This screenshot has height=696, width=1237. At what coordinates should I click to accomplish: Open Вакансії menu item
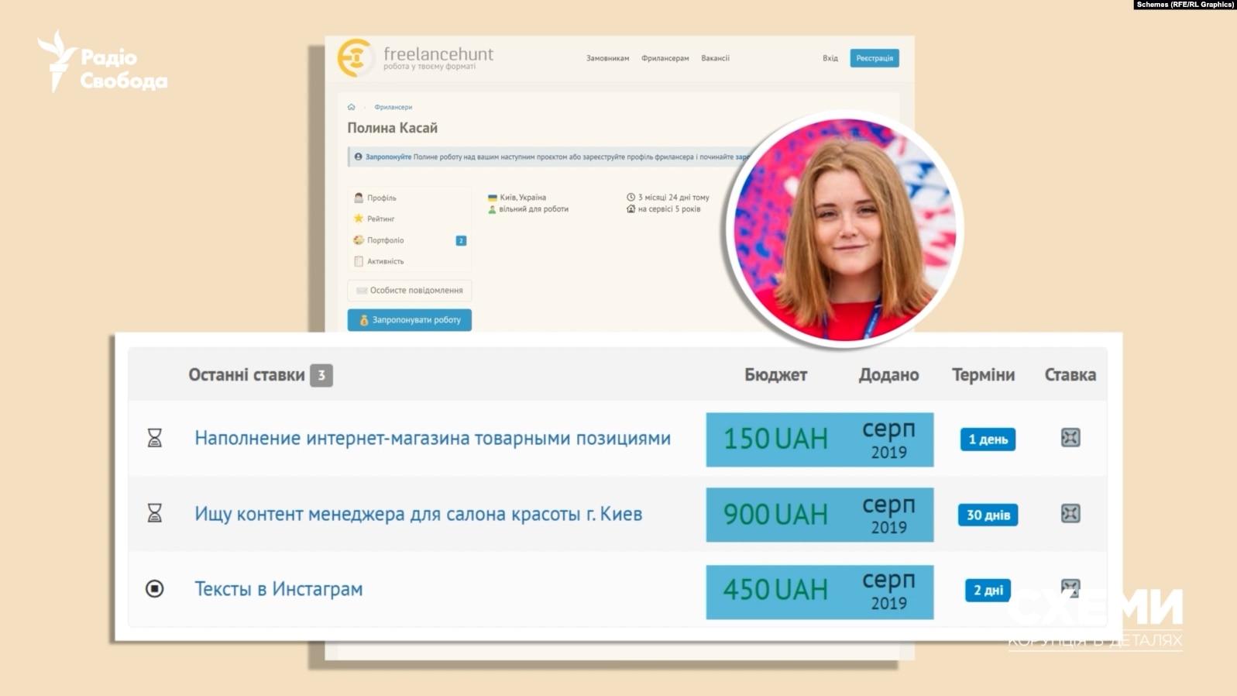click(x=715, y=58)
